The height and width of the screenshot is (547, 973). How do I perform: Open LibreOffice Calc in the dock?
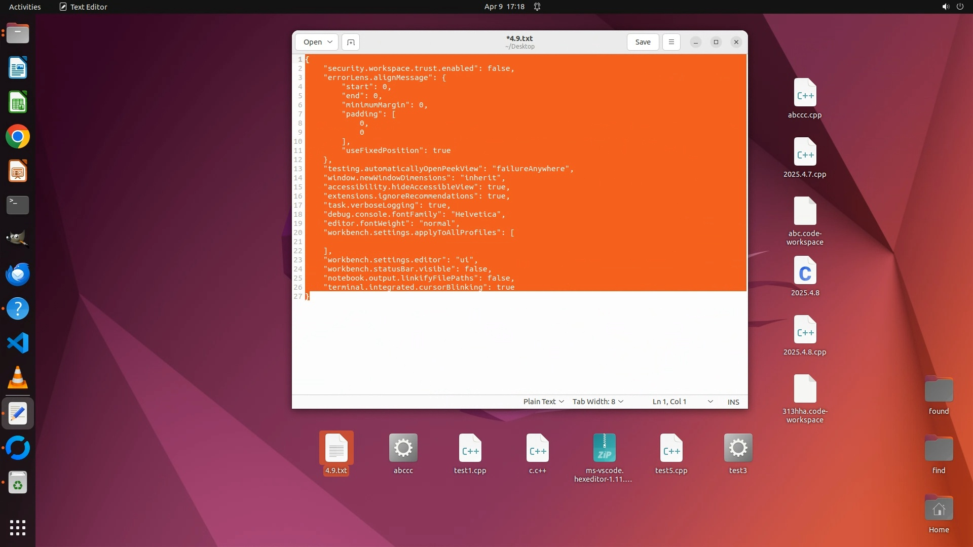[18, 103]
